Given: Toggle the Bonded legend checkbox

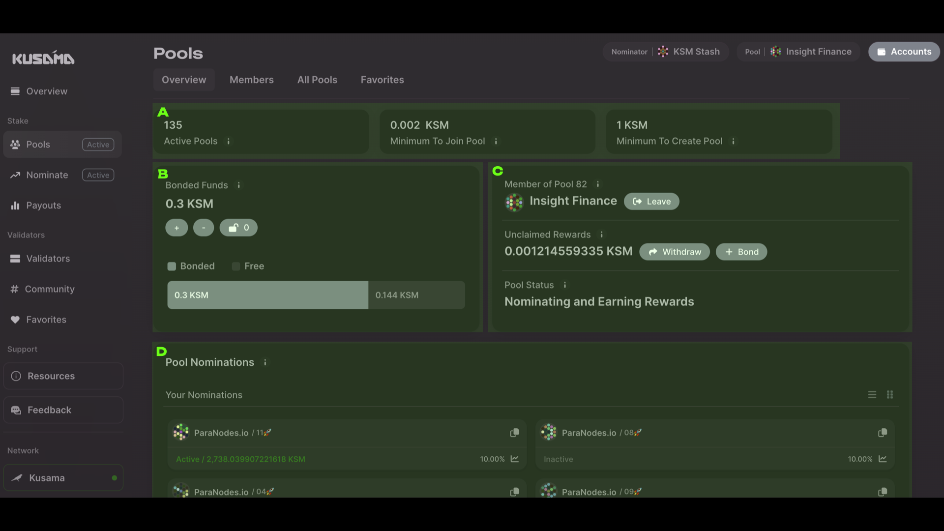Looking at the screenshot, I should [x=172, y=266].
